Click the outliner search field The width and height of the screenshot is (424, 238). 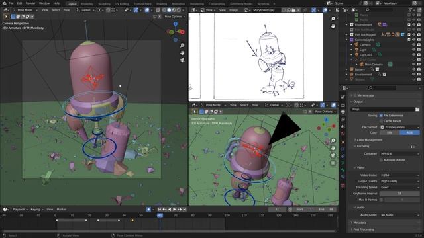(379, 10)
